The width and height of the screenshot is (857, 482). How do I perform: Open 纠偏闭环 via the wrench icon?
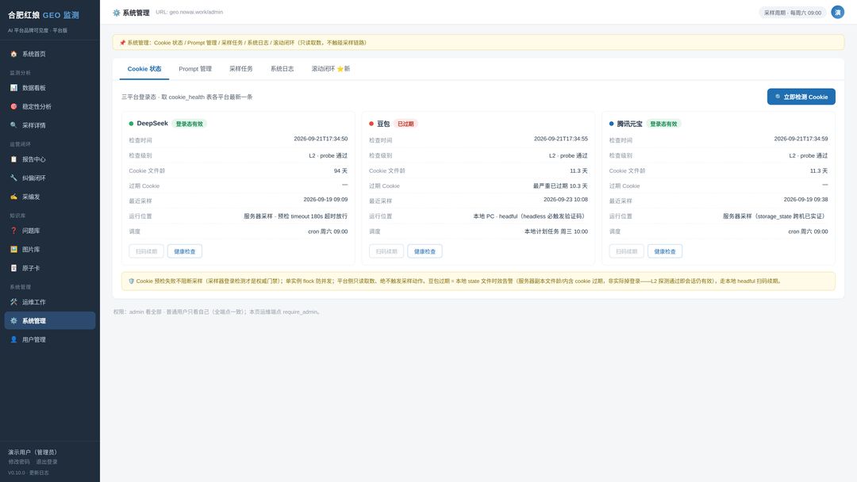13,178
